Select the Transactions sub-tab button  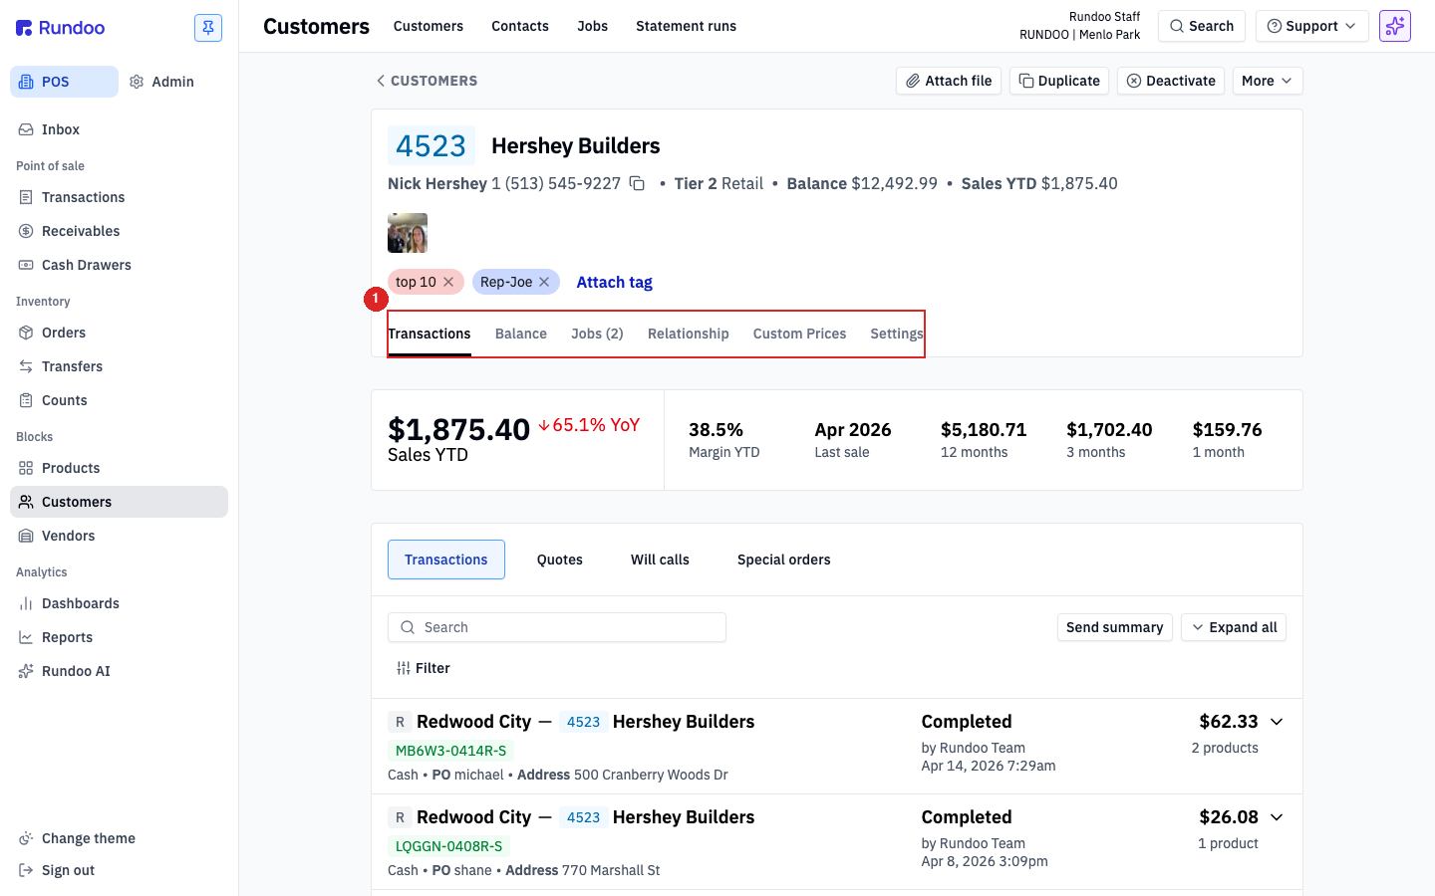[446, 560]
